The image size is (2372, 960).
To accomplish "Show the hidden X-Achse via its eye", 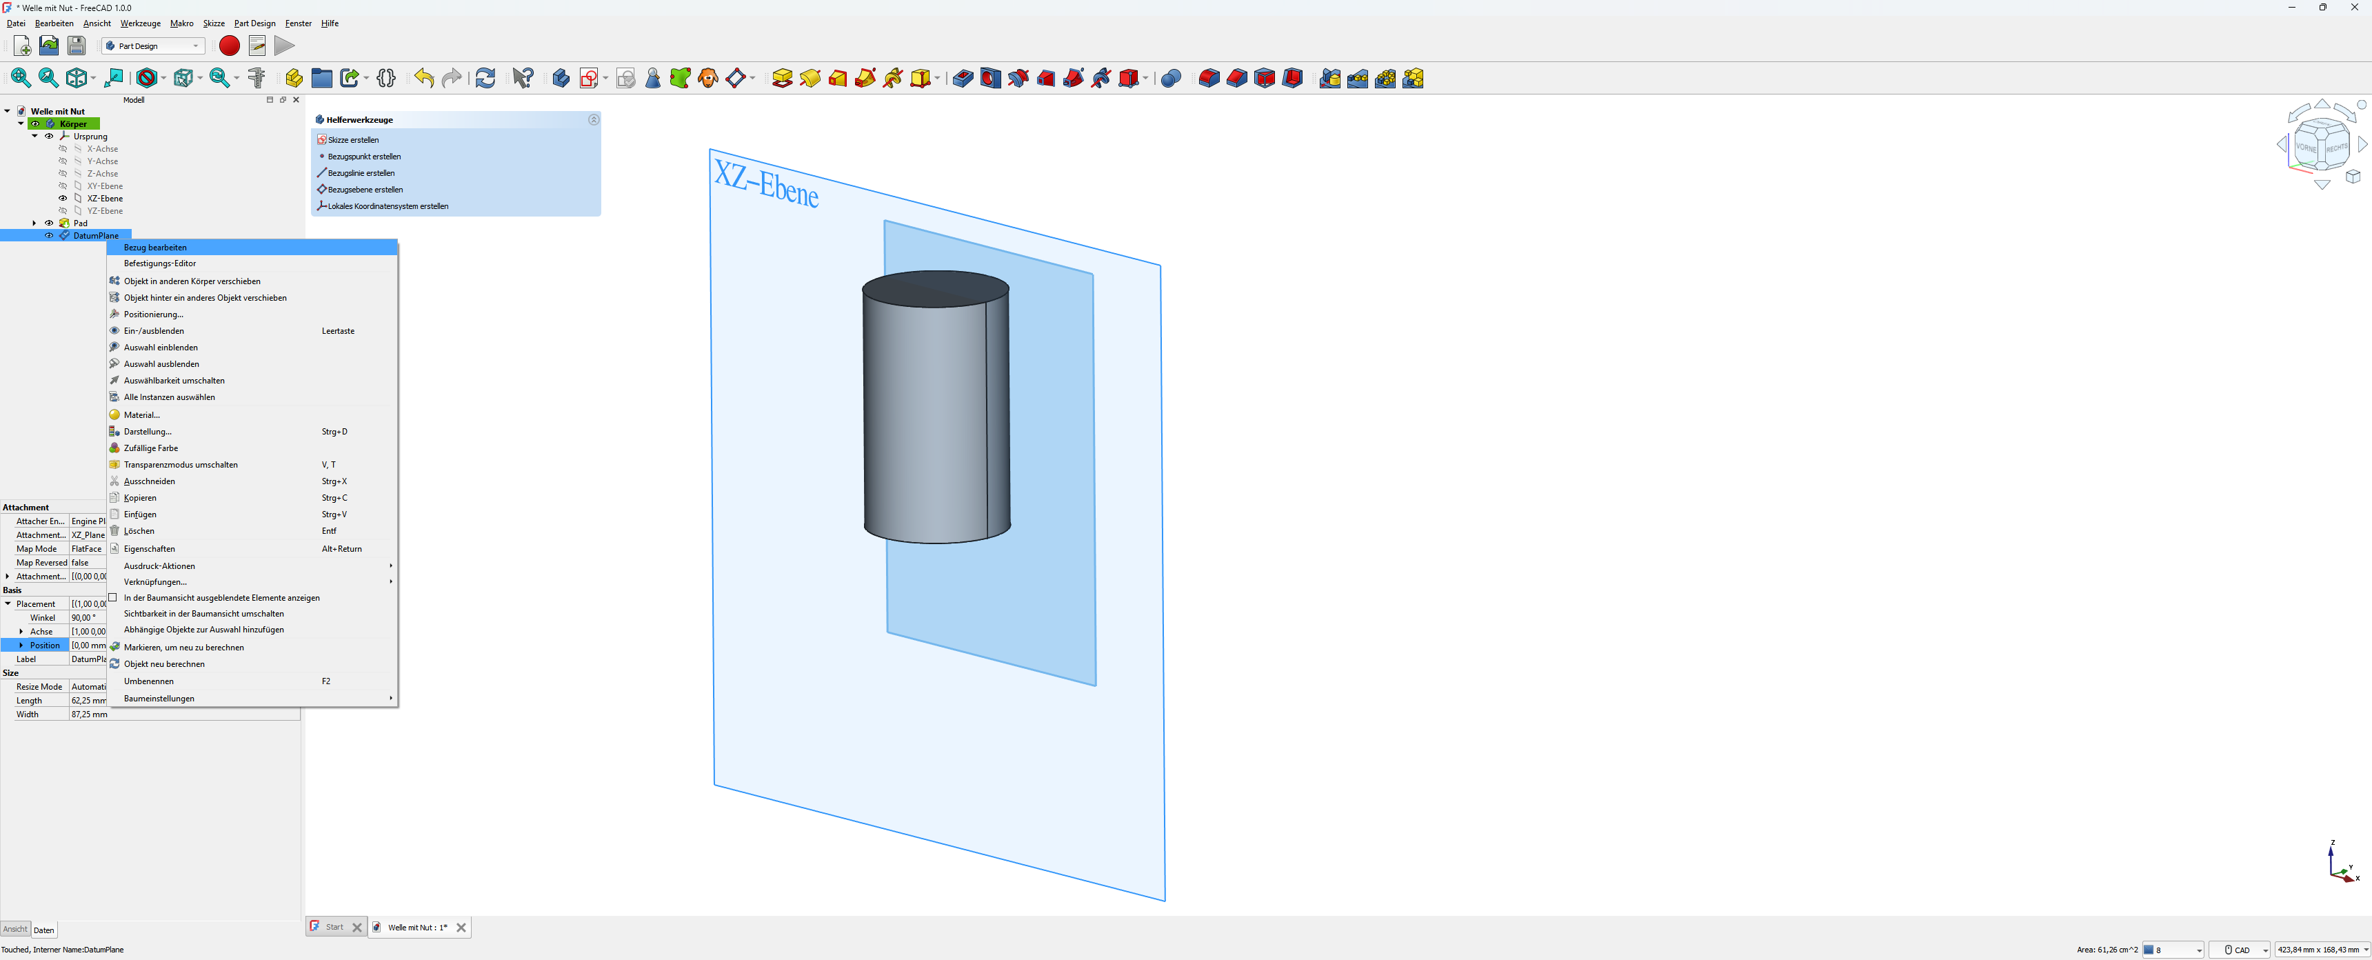I will click(x=63, y=148).
